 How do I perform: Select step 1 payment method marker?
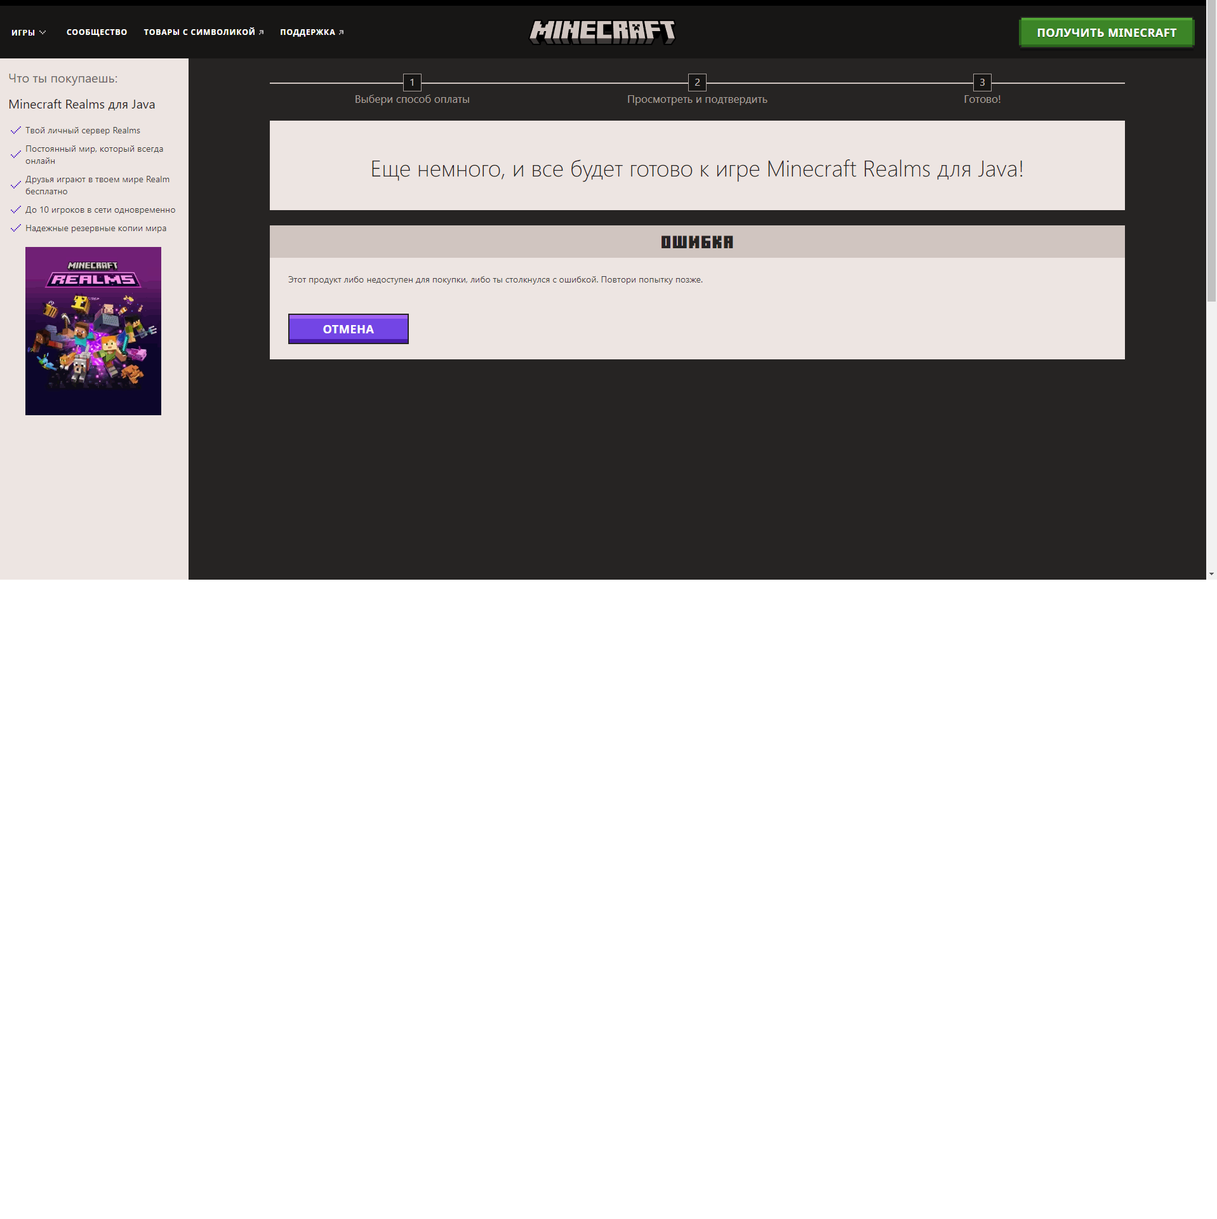412,82
